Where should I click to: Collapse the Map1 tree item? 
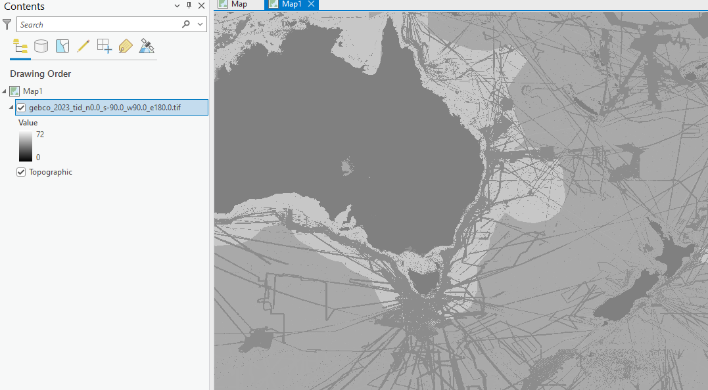click(4, 91)
